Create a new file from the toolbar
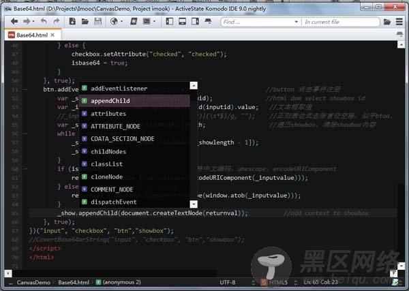409x291 pixels. pos(72,21)
